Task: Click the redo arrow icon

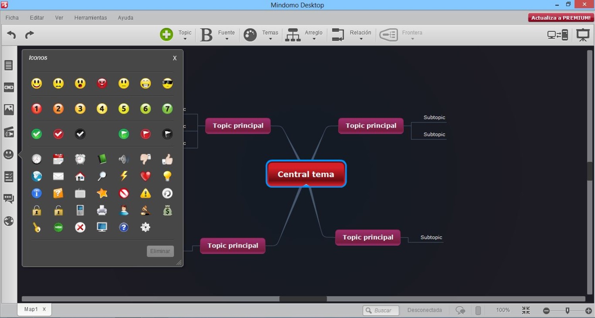Action: point(29,35)
